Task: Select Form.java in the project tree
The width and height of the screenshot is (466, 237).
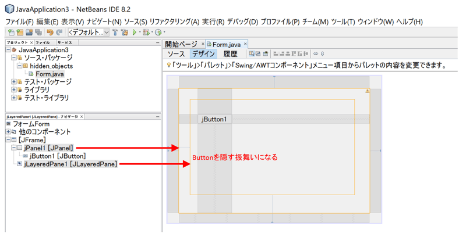Action: coord(50,74)
